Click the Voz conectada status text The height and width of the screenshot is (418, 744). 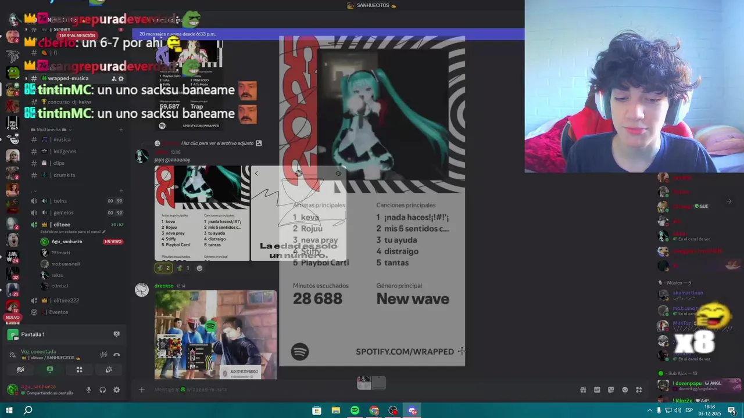pos(38,351)
